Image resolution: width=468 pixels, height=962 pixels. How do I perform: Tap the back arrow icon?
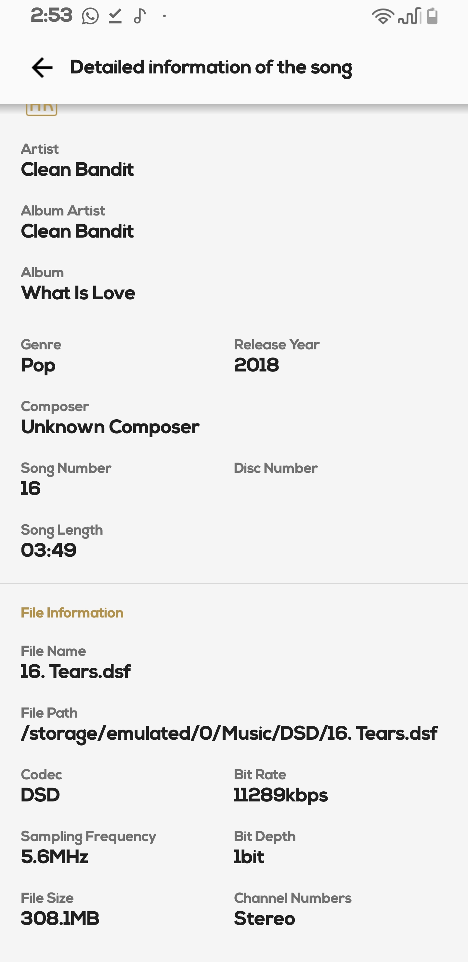[x=42, y=68]
